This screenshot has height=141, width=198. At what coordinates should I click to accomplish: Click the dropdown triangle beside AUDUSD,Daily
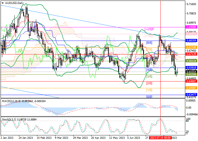tap(3, 3)
